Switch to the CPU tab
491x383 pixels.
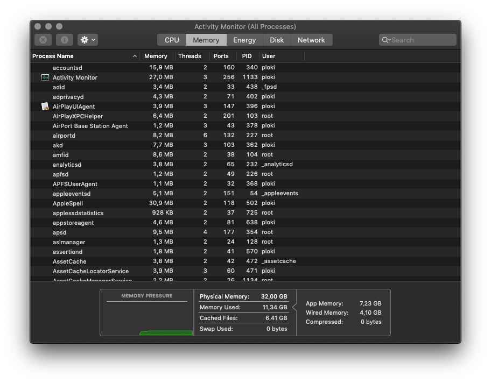172,40
